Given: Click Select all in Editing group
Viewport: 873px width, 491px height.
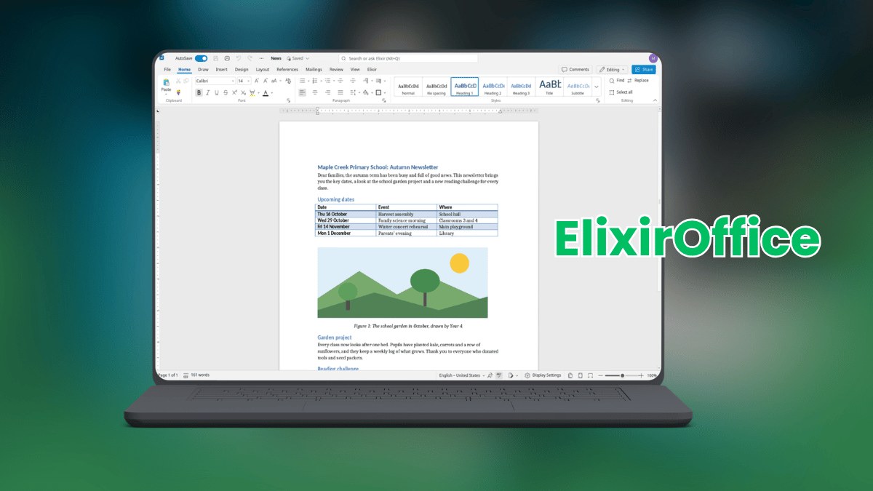Looking at the screenshot, I should pos(621,92).
